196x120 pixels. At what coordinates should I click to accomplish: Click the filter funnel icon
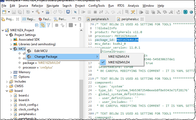click(48, 25)
